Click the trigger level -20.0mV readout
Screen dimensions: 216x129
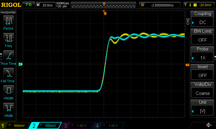coord(205,5)
